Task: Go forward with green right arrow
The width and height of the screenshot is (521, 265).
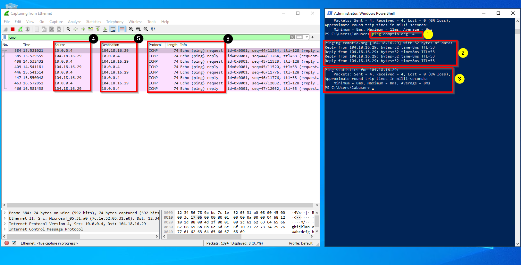Action: [x=83, y=29]
